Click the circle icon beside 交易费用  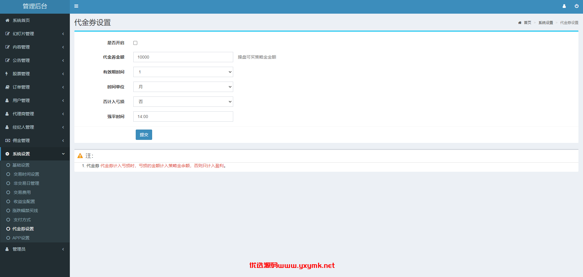pos(8,192)
